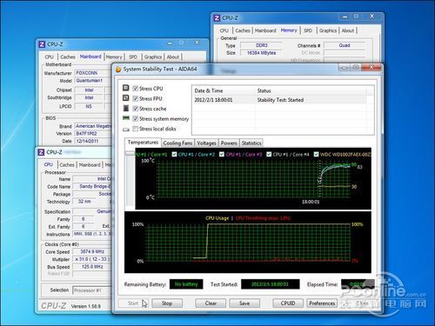
Task: Click the Date & Time column header
Action: pyautogui.click(x=224, y=90)
